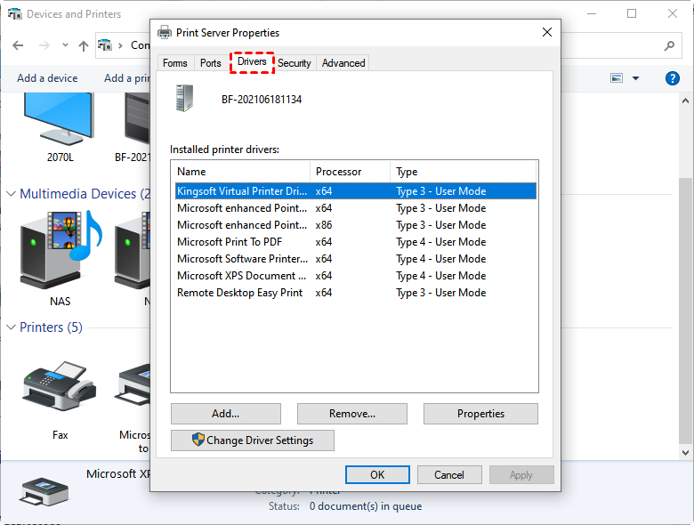Open the view options dropdown arrow
The height and width of the screenshot is (525, 694).
635,78
